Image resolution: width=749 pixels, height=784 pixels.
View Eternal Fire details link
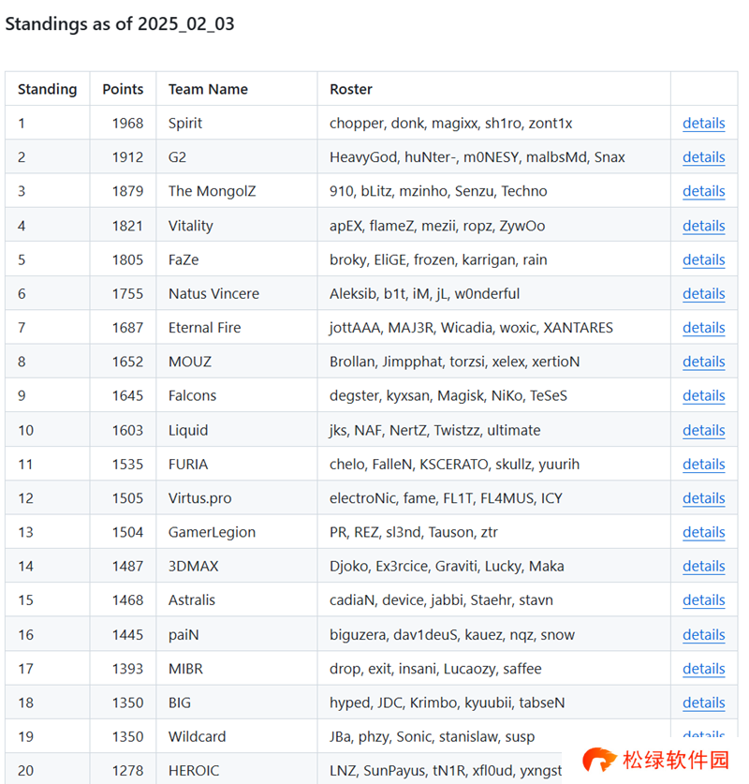coord(703,328)
